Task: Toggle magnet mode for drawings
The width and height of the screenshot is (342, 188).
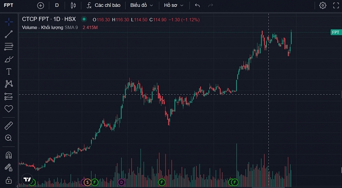Action: [x=8, y=155]
